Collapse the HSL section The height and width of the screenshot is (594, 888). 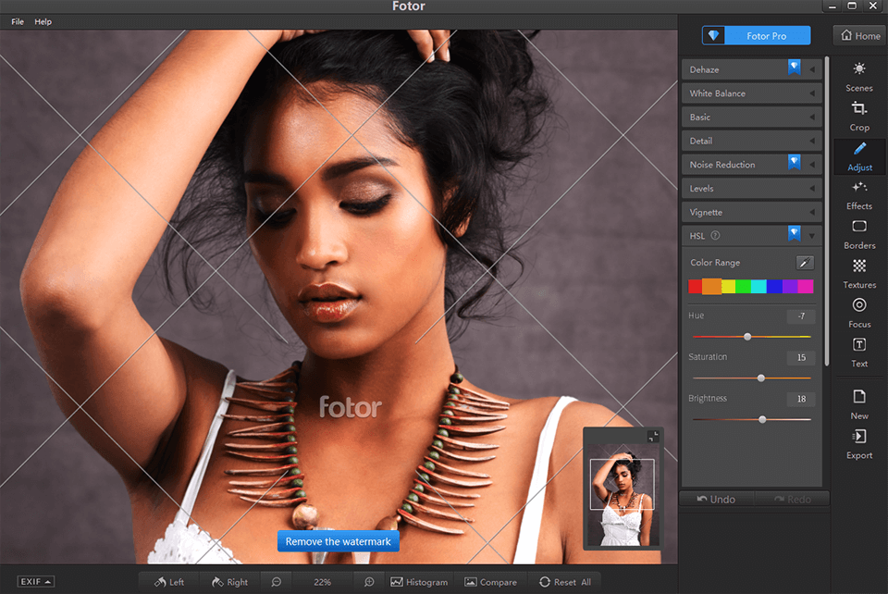click(x=811, y=235)
